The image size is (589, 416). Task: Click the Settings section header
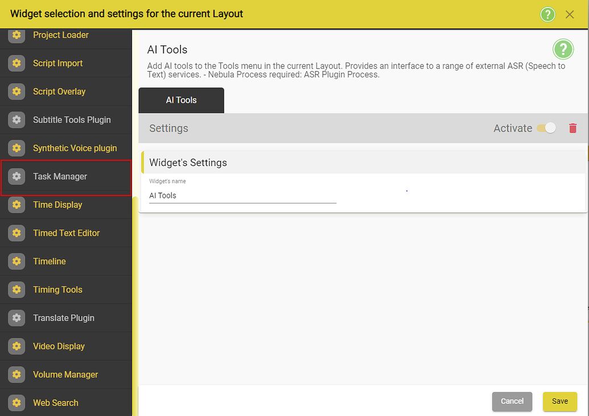click(x=168, y=128)
